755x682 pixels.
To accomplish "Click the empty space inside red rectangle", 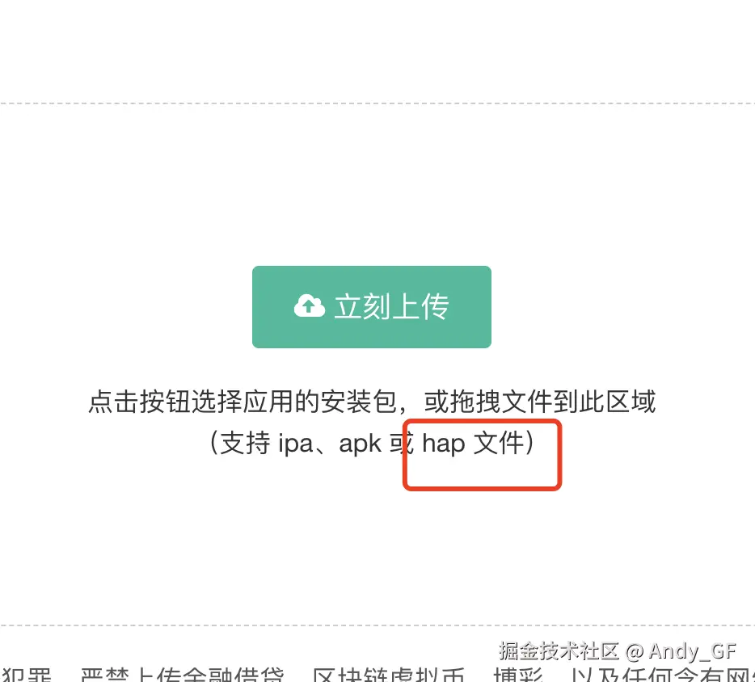I will [x=482, y=473].
